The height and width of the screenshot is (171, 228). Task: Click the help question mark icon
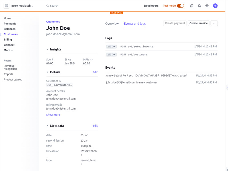point(192,6)
